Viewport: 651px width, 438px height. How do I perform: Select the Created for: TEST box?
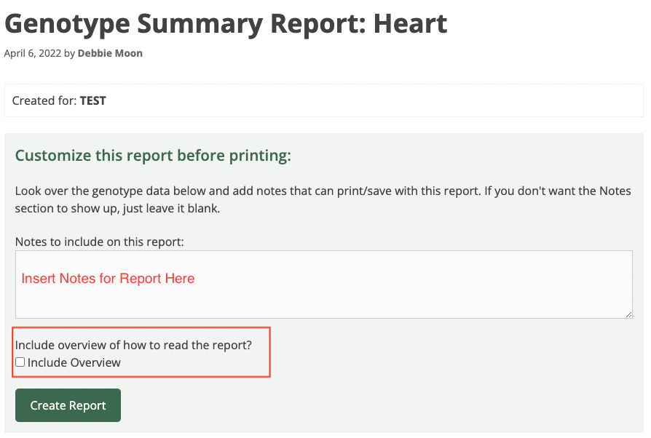pos(324,100)
